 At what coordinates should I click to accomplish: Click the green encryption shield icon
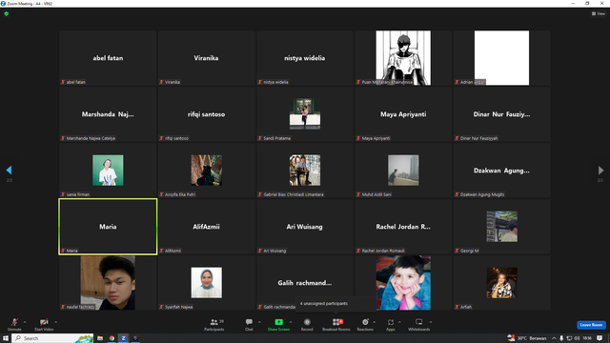pos(7,13)
